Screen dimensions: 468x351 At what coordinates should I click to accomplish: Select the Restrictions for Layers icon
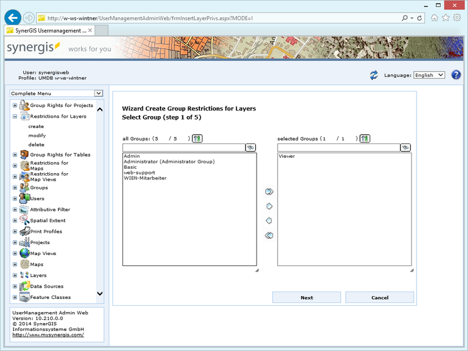pyautogui.click(x=24, y=116)
